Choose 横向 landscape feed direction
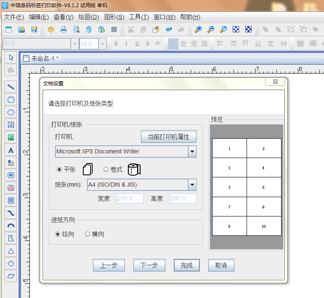 pos(88,234)
